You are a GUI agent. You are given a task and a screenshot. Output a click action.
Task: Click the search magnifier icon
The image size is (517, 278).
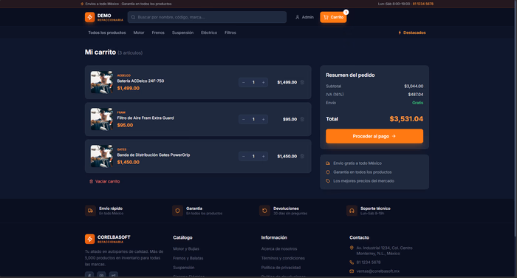[x=133, y=17]
